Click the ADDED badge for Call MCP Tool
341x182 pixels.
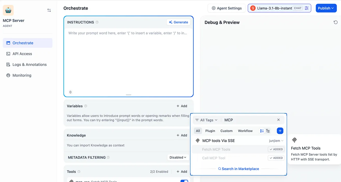[x=276, y=158]
